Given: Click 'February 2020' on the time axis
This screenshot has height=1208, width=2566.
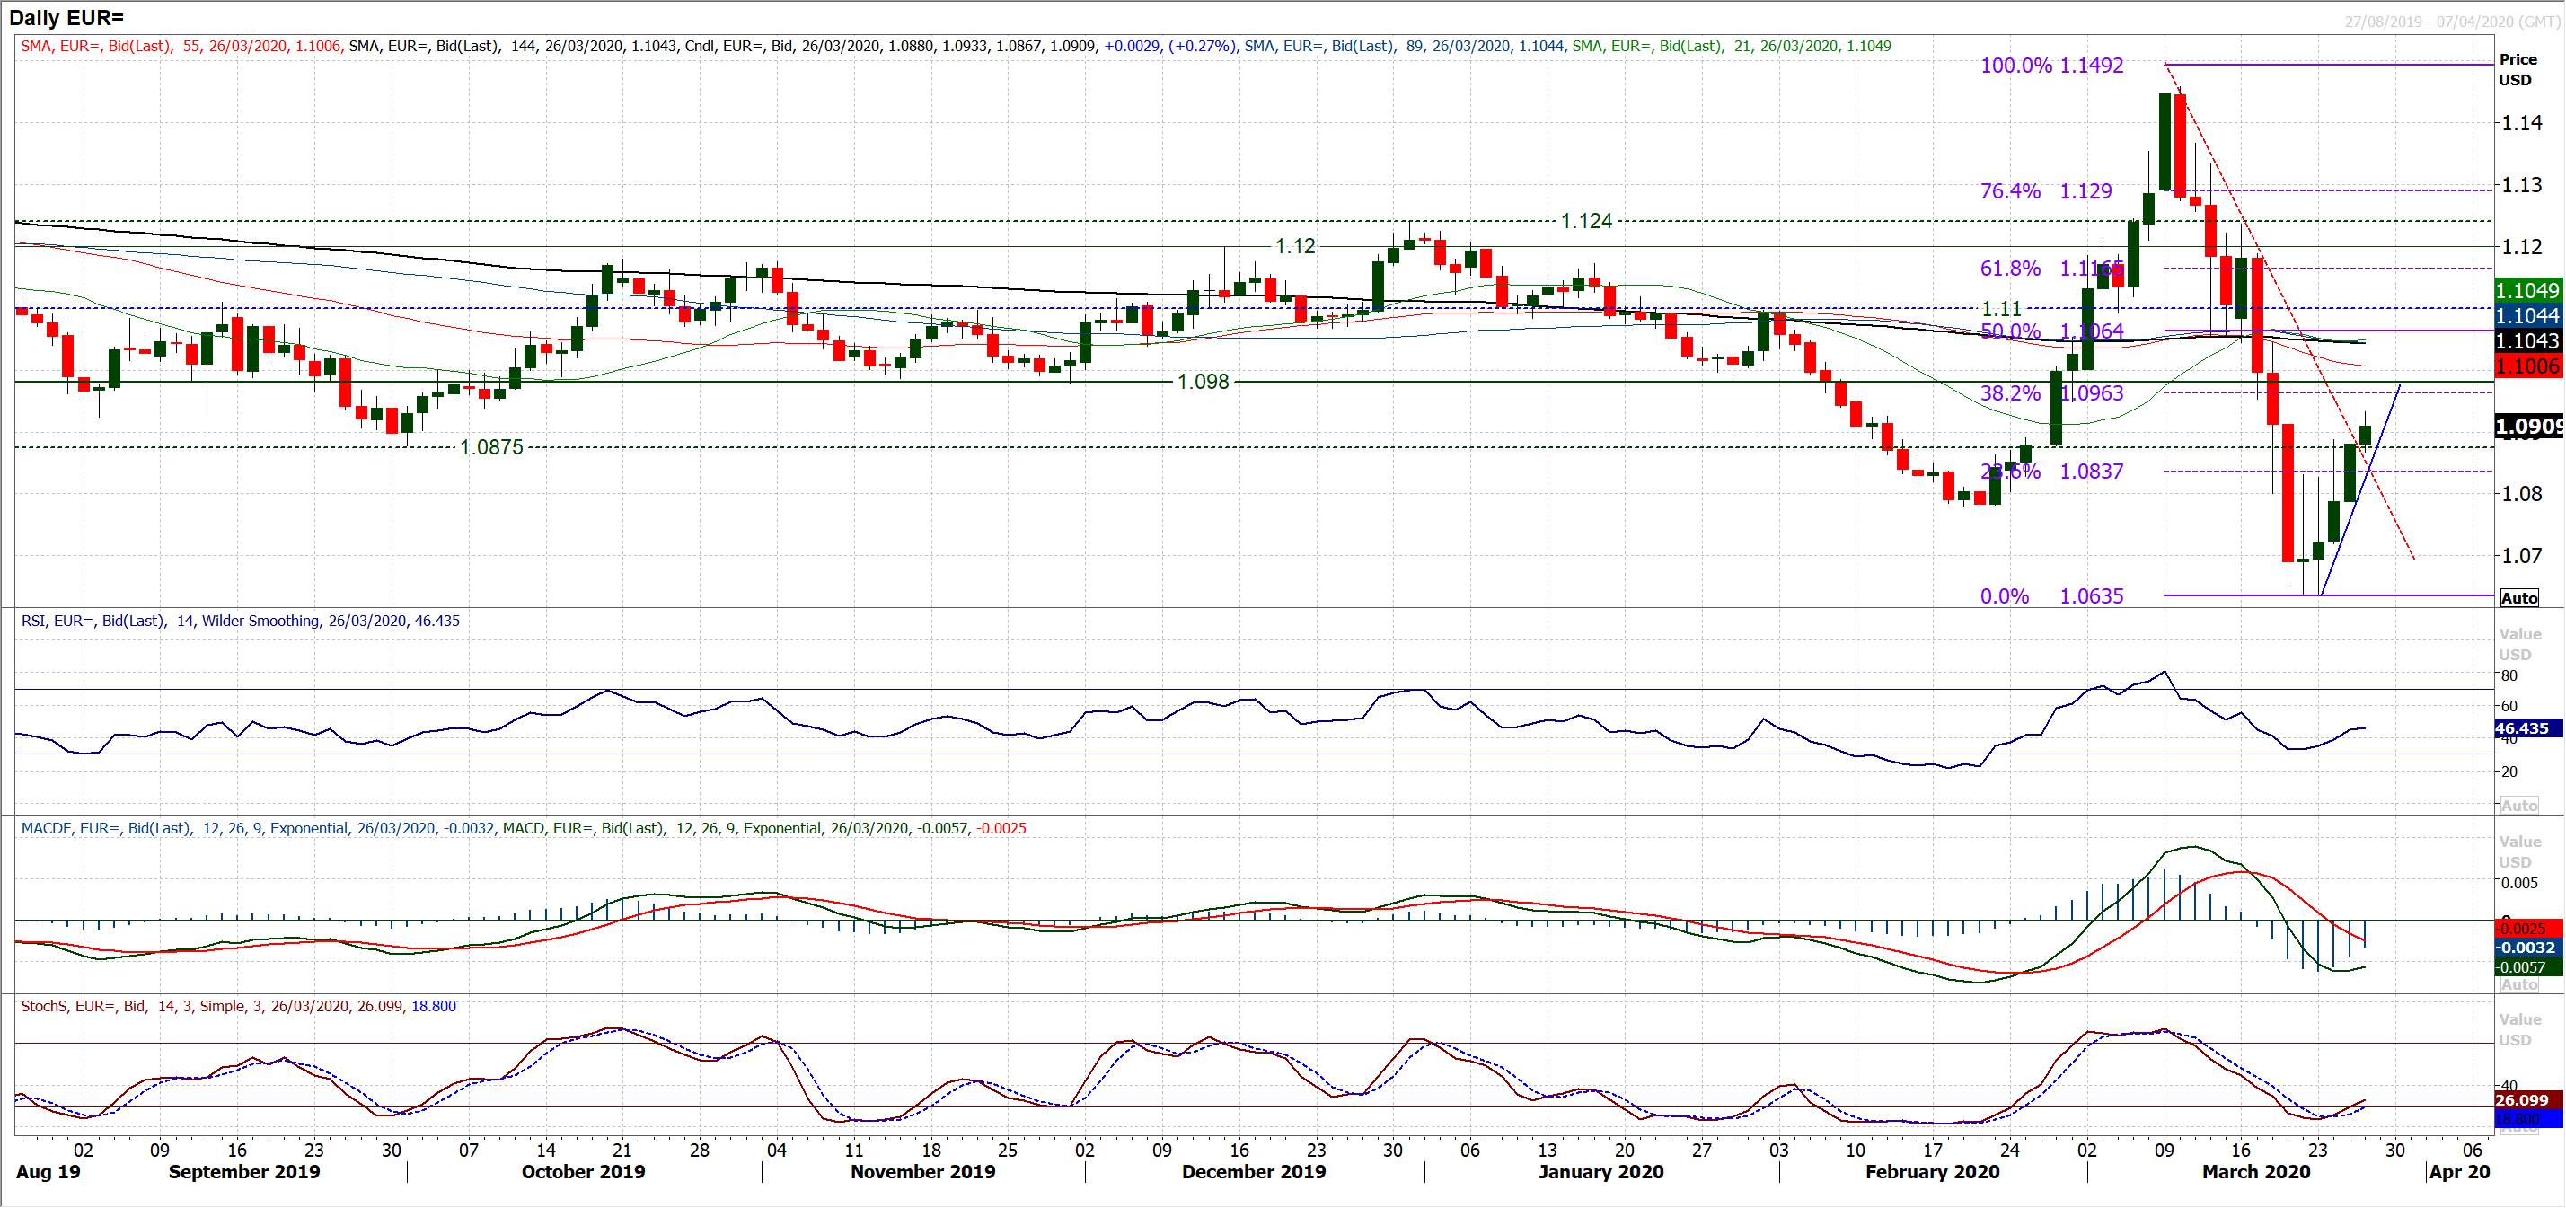Looking at the screenshot, I should tap(1933, 1172).
